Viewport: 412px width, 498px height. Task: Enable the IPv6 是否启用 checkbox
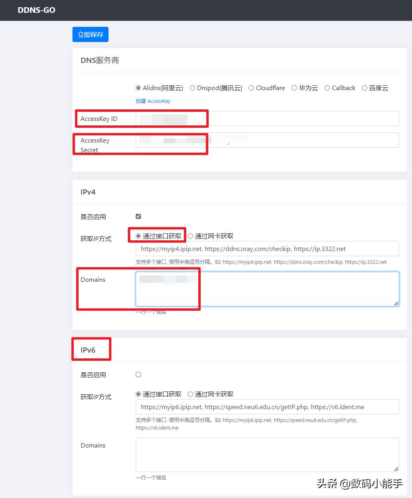pos(138,374)
